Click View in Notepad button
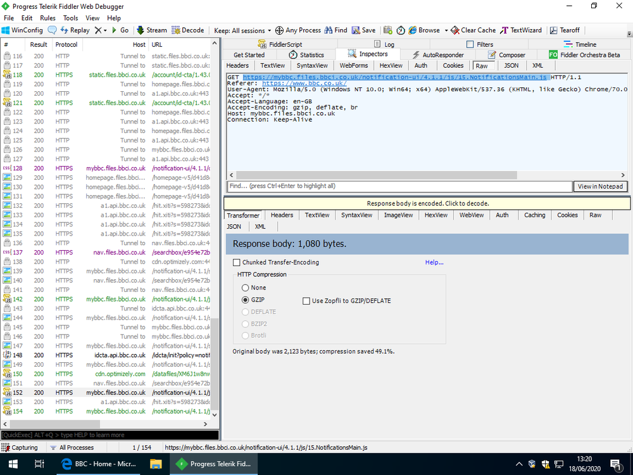This screenshot has height=475, width=633. (x=600, y=187)
